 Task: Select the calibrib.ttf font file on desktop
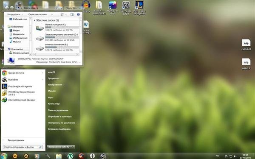pyautogui.click(x=246, y=45)
